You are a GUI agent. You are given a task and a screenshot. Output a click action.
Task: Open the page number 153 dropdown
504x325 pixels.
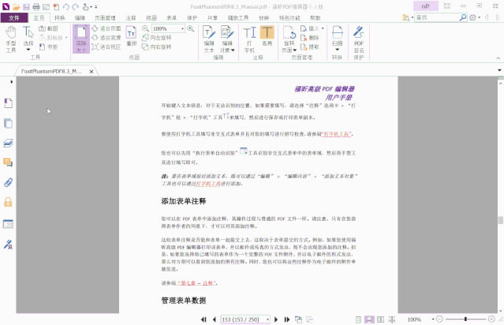coord(267,319)
